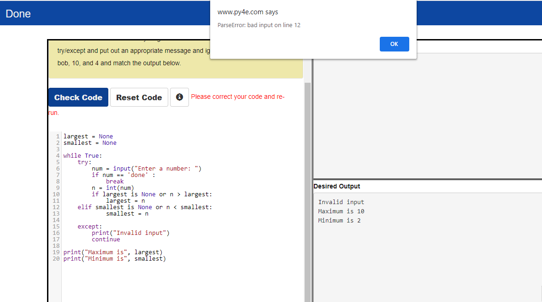This screenshot has width=542, height=302.
Task: Click OK to dismiss the ParseError dialog
Action: point(394,44)
